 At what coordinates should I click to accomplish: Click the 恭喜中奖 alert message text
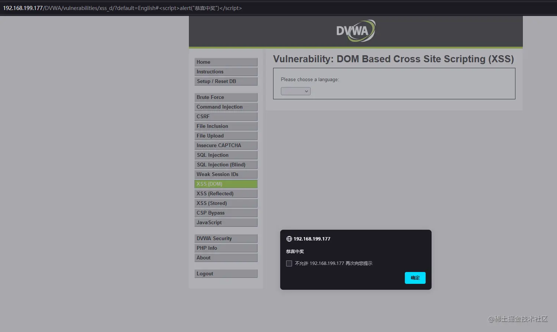tap(295, 252)
